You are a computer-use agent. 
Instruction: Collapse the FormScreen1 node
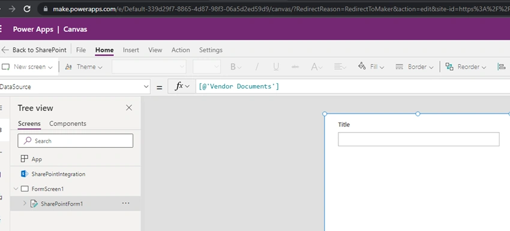pyautogui.click(x=16, y=189)
